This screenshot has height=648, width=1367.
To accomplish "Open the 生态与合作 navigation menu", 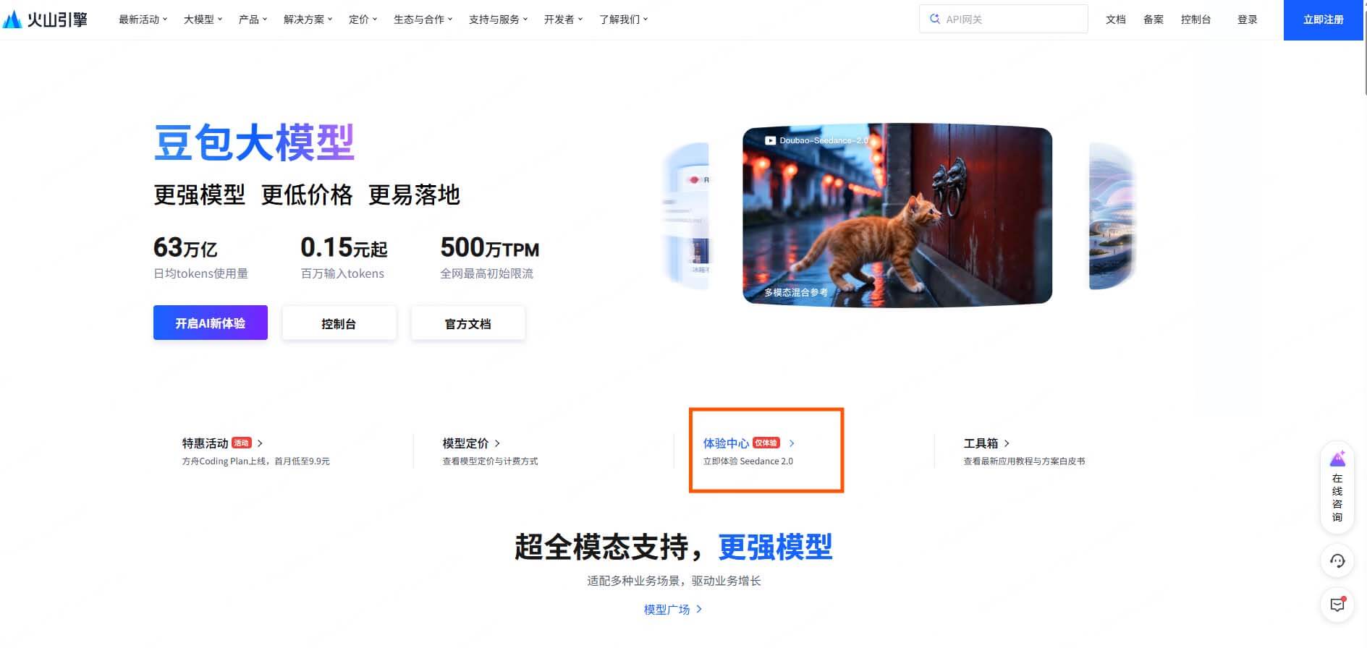I will (423, 20).
